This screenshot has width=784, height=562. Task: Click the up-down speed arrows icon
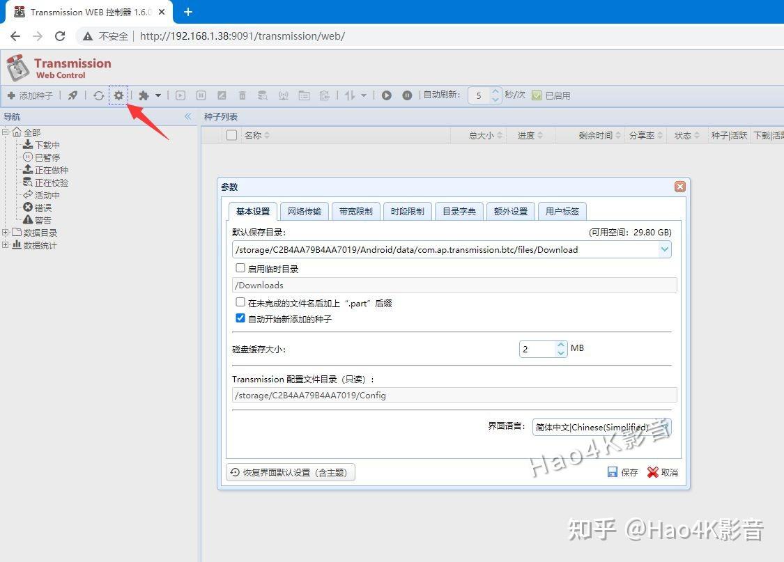tap(350, 95)
